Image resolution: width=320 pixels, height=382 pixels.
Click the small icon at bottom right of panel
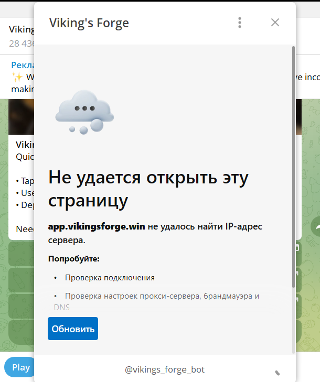(278, 373)
